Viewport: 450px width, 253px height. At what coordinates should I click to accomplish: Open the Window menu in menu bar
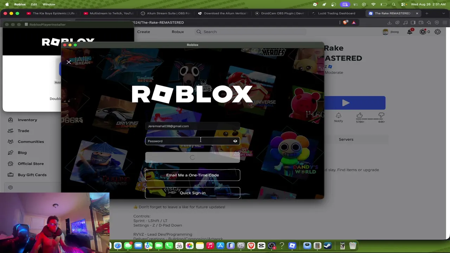49,4
